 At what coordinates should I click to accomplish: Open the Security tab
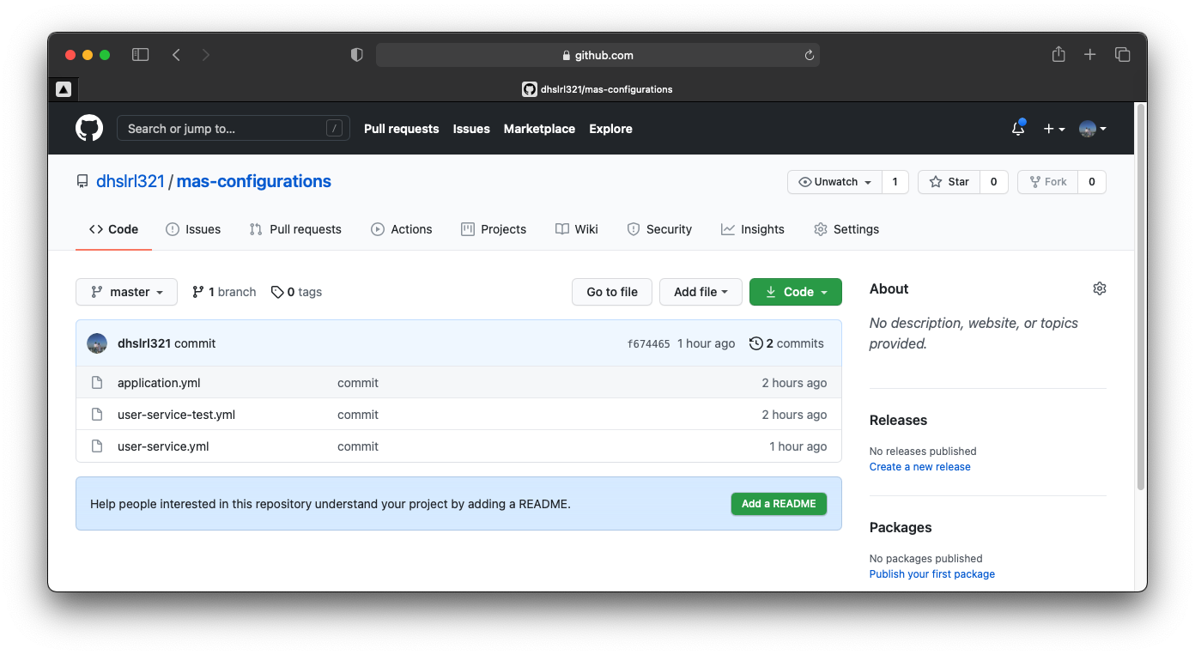click(x=659, y=229)
